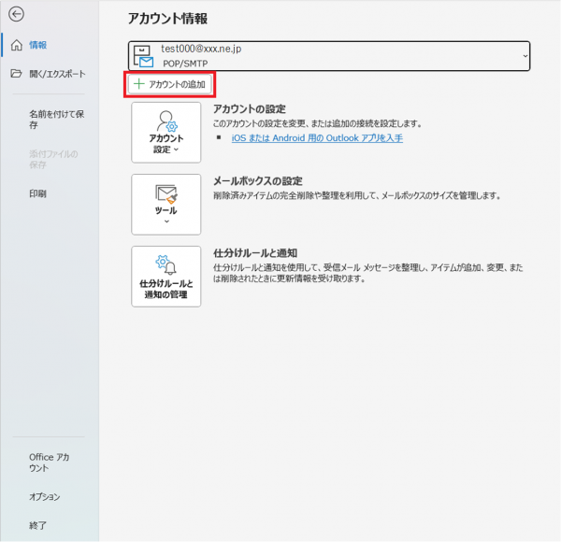Choose 終了 to quit Outlook
Viewport: 561px width, 542px height.
[x=37, y=525]
